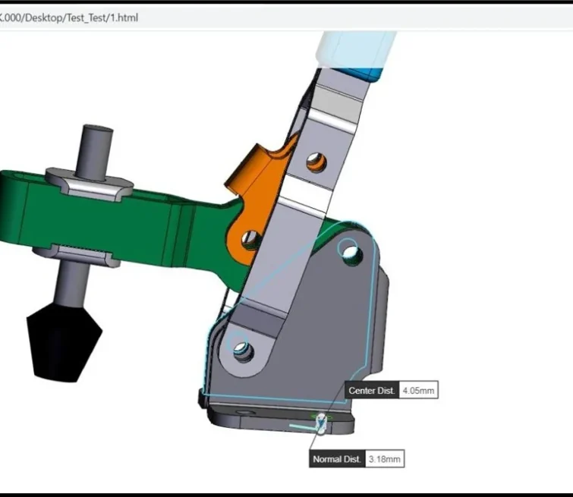The width and height of the screenshot is (573, 497).
Task: Click the highlighted gray base bracket
Action: 322,329
